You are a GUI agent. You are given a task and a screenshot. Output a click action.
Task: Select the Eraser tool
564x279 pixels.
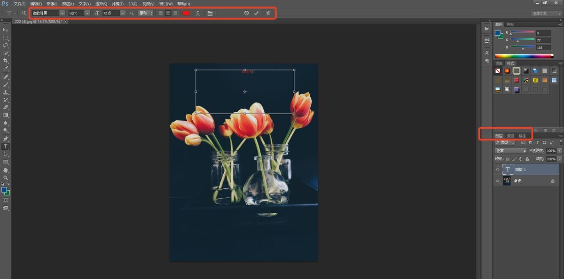tap(6, 107)
